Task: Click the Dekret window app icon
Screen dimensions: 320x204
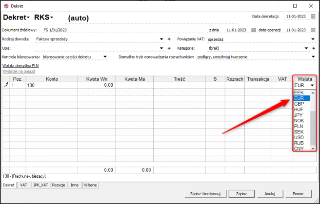Action: tap(6, 6)
